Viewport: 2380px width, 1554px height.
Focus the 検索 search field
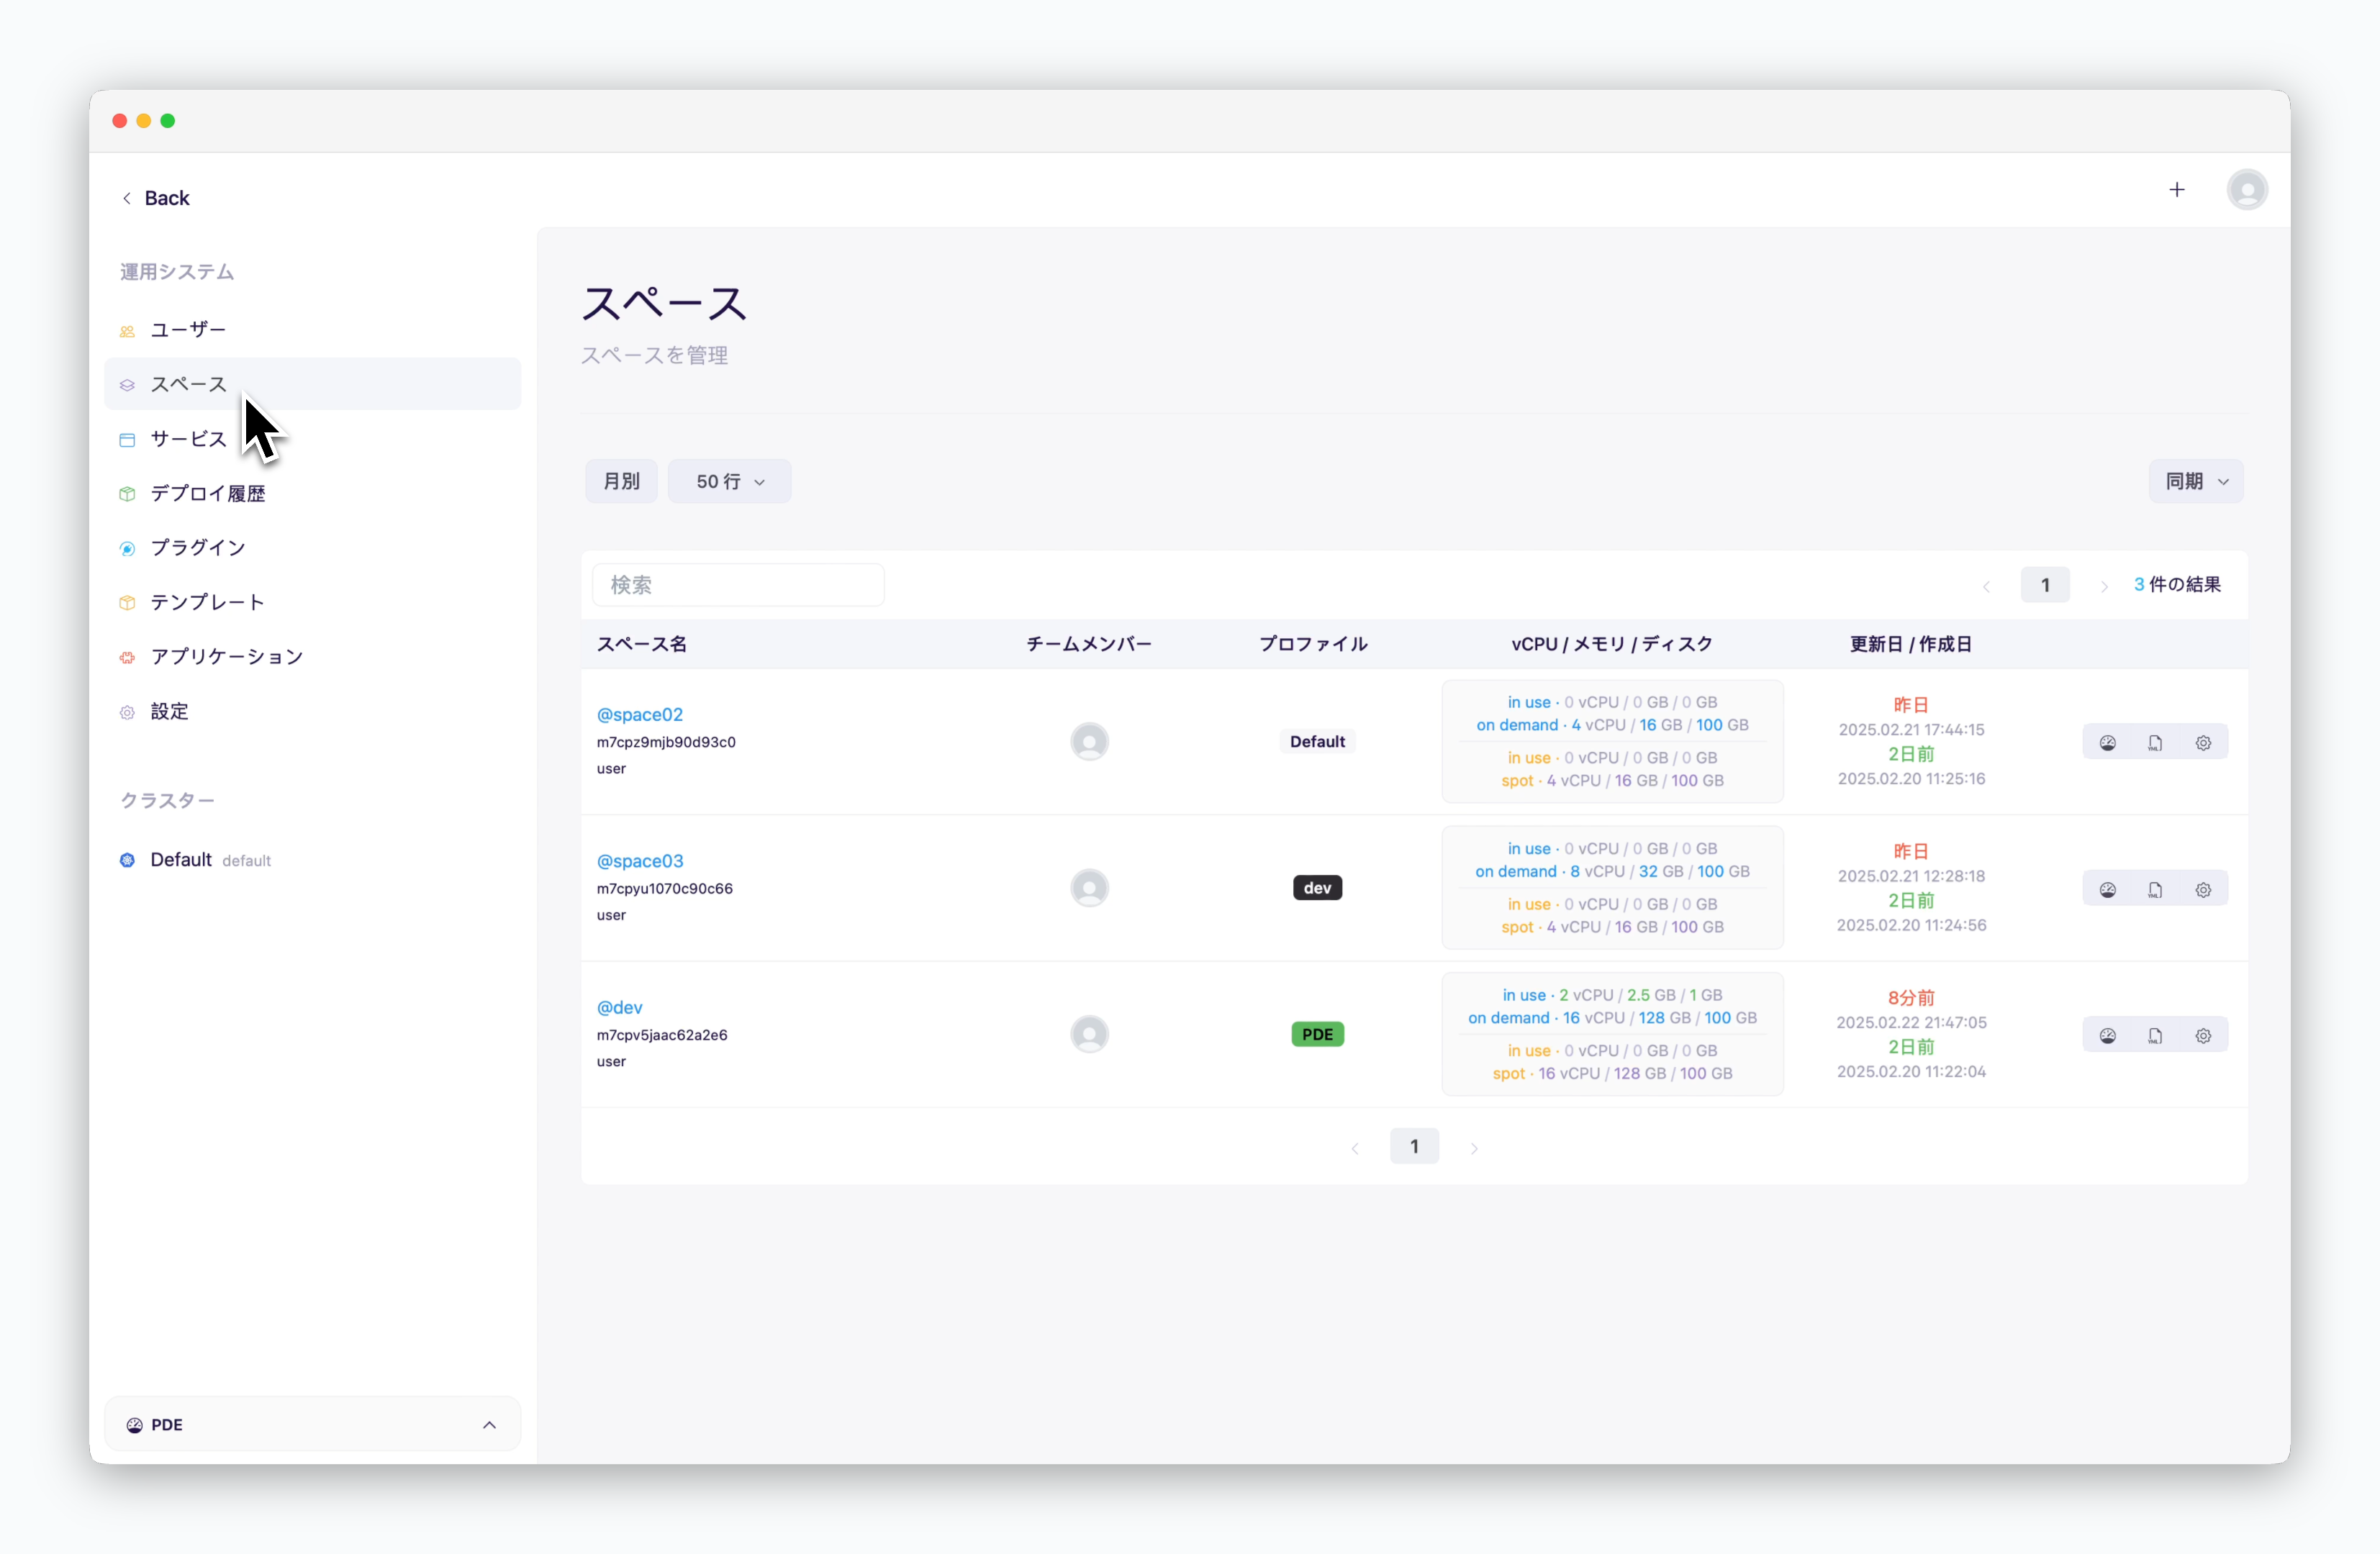click(x=738, y=585)
